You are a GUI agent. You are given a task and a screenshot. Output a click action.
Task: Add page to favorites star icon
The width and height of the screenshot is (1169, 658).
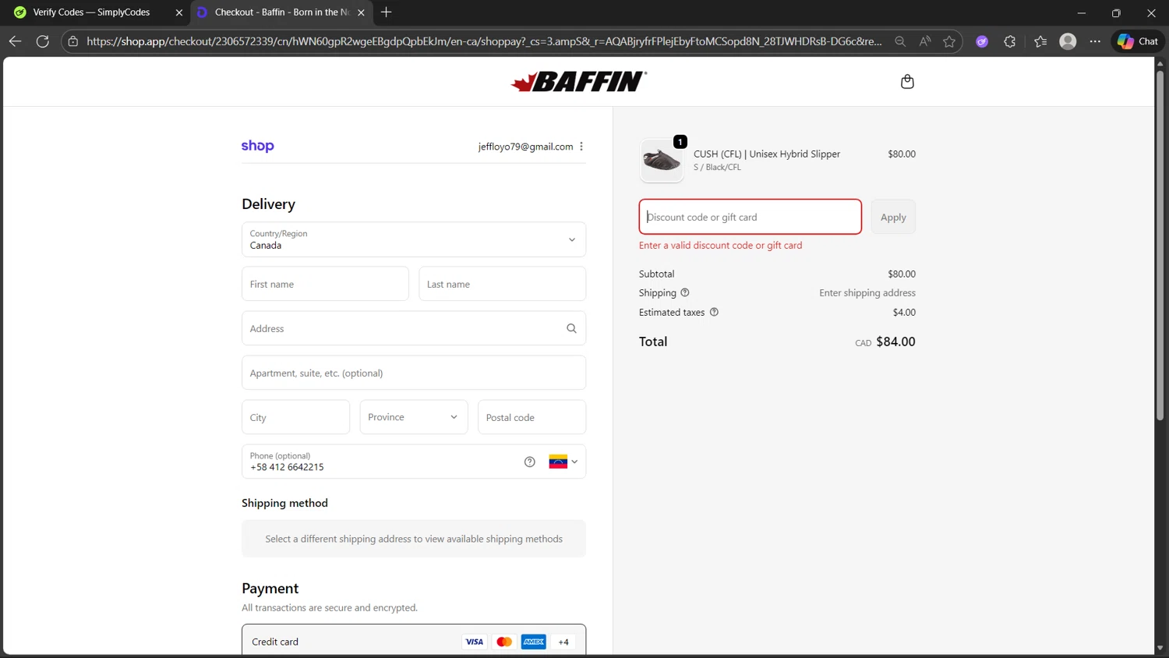(949, 41)
